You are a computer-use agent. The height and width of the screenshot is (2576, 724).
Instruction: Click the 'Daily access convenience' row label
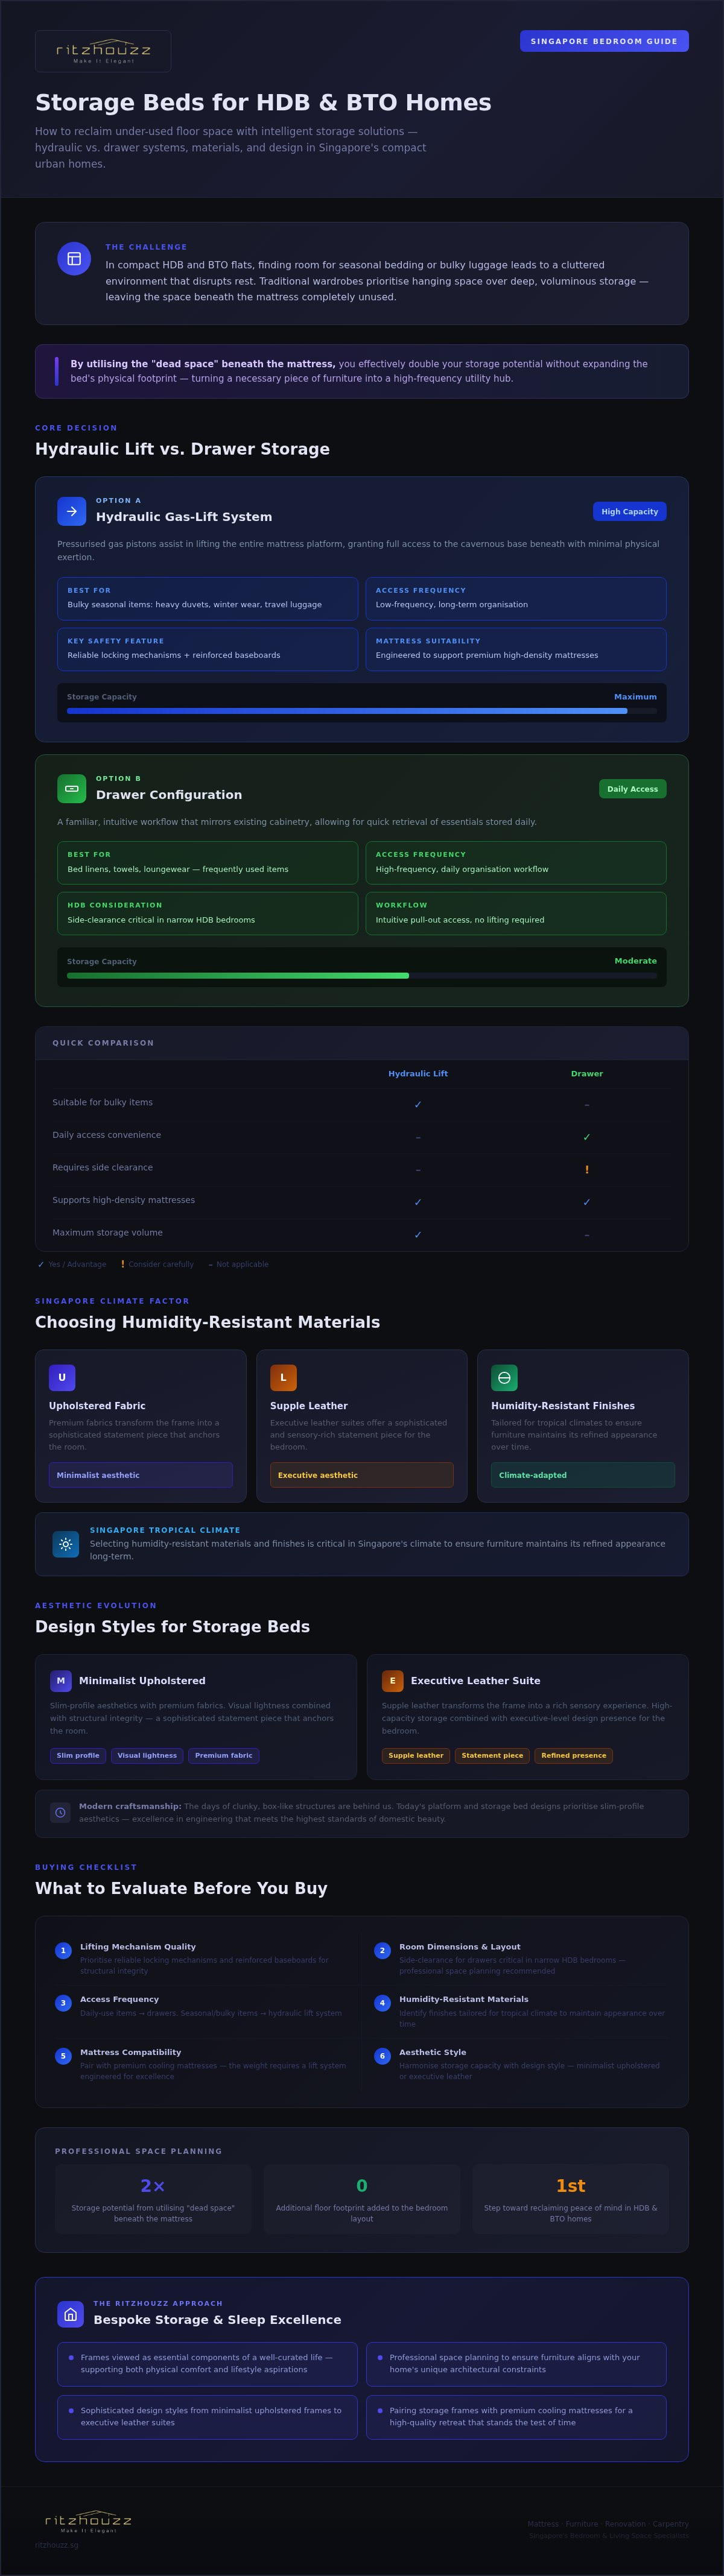coord(107,1135)
